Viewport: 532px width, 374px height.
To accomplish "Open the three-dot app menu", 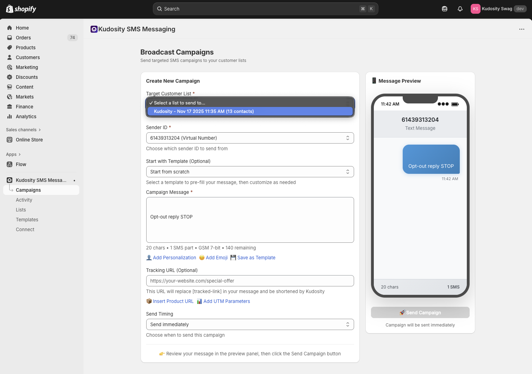I will [522, 29].
